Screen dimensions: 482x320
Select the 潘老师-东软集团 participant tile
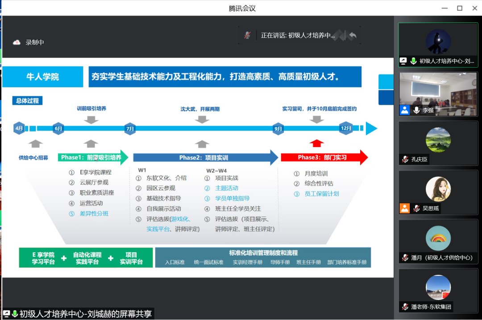(x=438, y=287)
